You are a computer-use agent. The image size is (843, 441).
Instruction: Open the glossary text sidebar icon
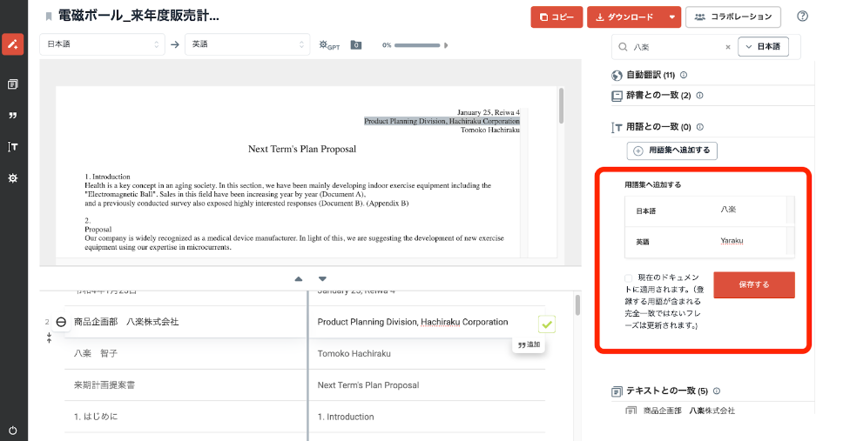[x=13, y=147]
